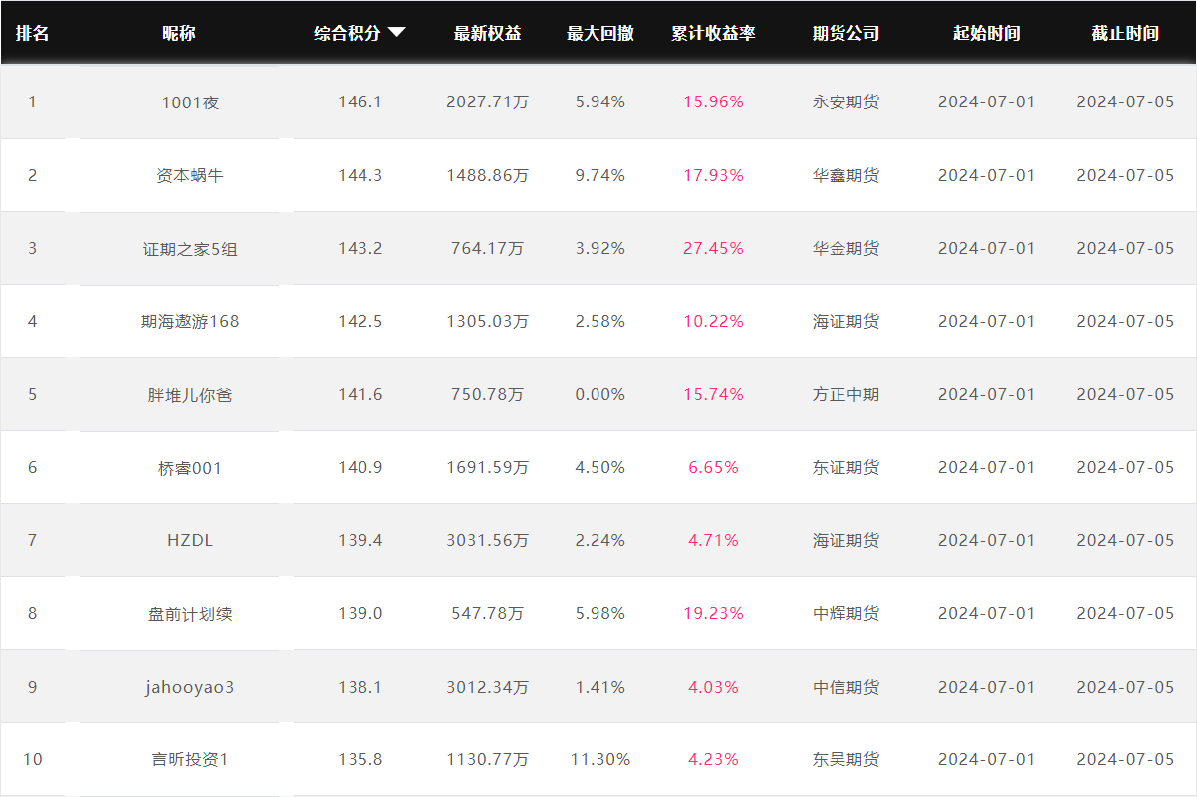Open trader 资本蜗牛 profile
This screenshot has height=797, width=1197.
coord(190,175)
